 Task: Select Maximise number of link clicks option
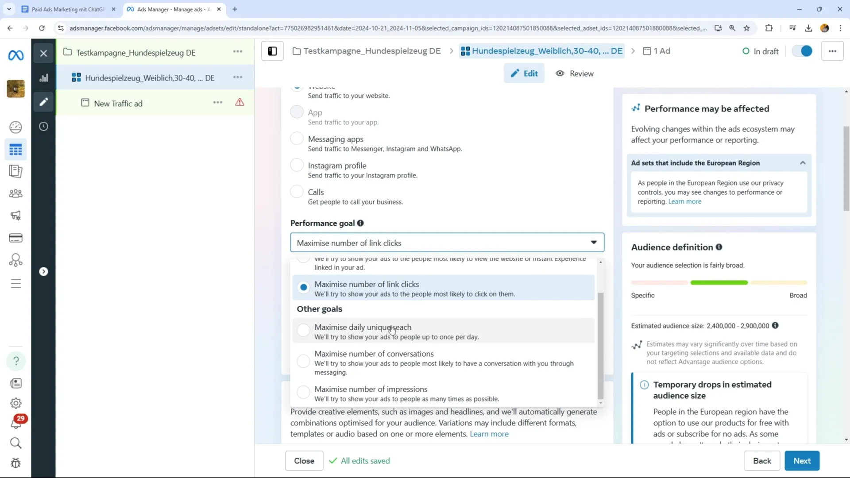443,288
